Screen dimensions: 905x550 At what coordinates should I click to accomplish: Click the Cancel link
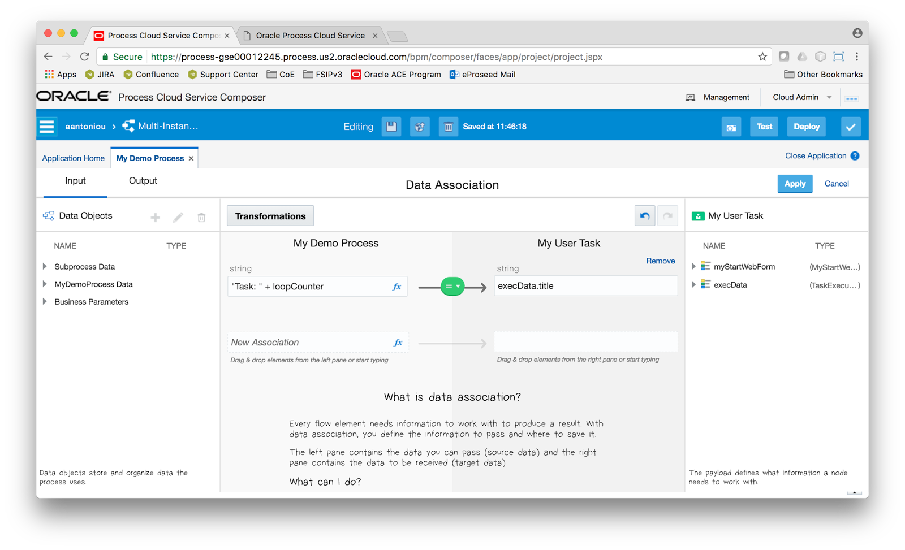(x=837, y=184)
